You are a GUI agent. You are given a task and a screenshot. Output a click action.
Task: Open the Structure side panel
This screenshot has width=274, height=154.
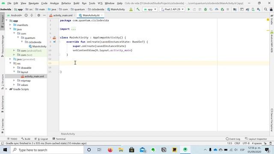3,82
